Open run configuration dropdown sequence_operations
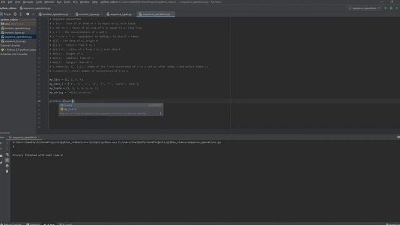The image size is (400, 225). [x=364, y=8]
